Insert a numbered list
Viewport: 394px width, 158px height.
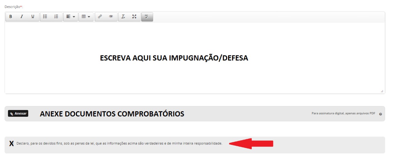point(56,17)
